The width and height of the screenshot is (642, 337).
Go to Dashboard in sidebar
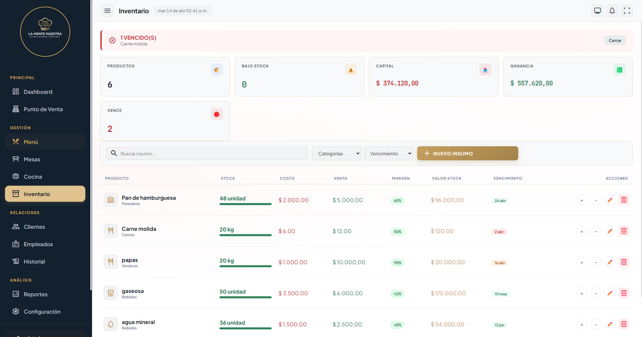[x=45, y=92]
